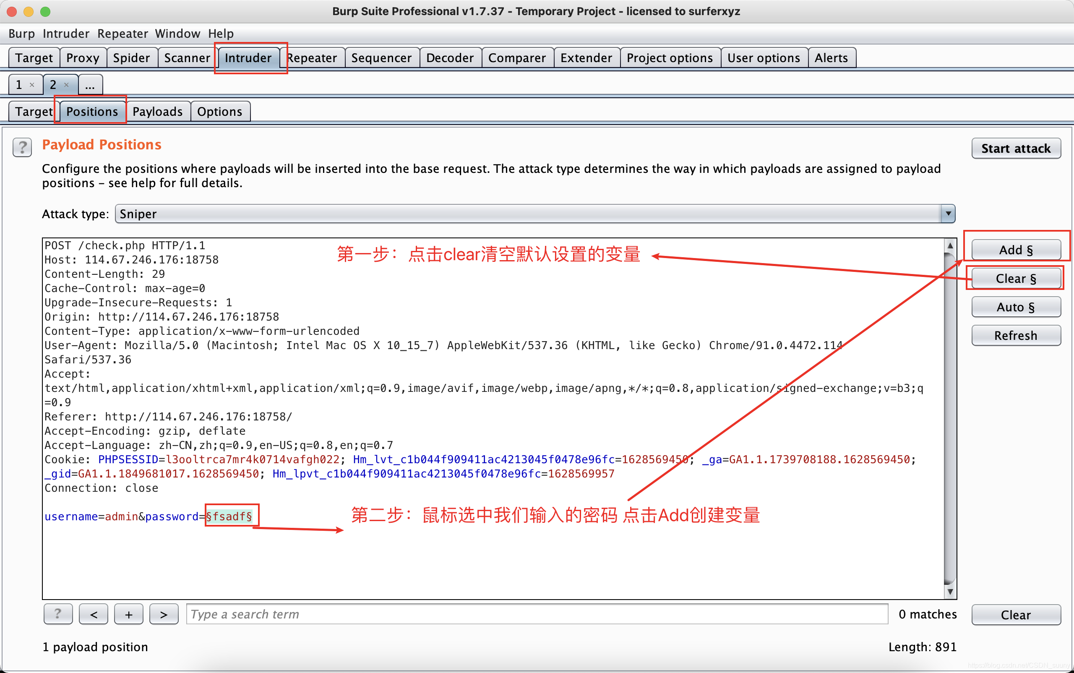Click the Refresh button
Image resolution: width=1074 pixels, height=673 pixels.
[x=1016, y=335]
